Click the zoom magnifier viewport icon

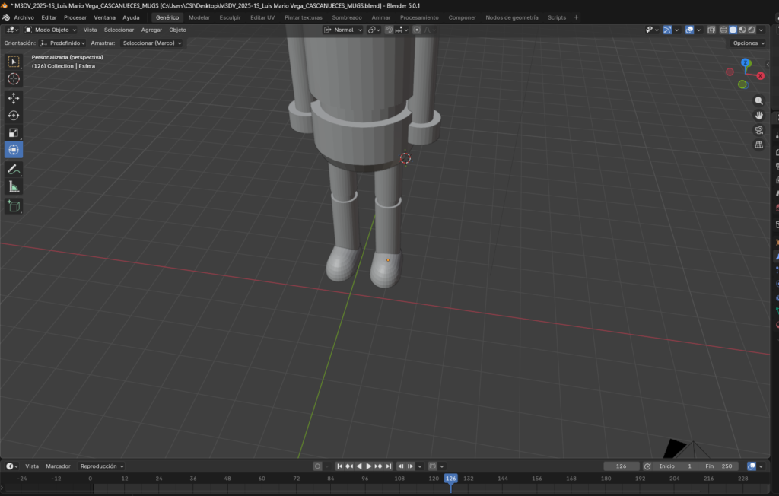click(758, 100)
